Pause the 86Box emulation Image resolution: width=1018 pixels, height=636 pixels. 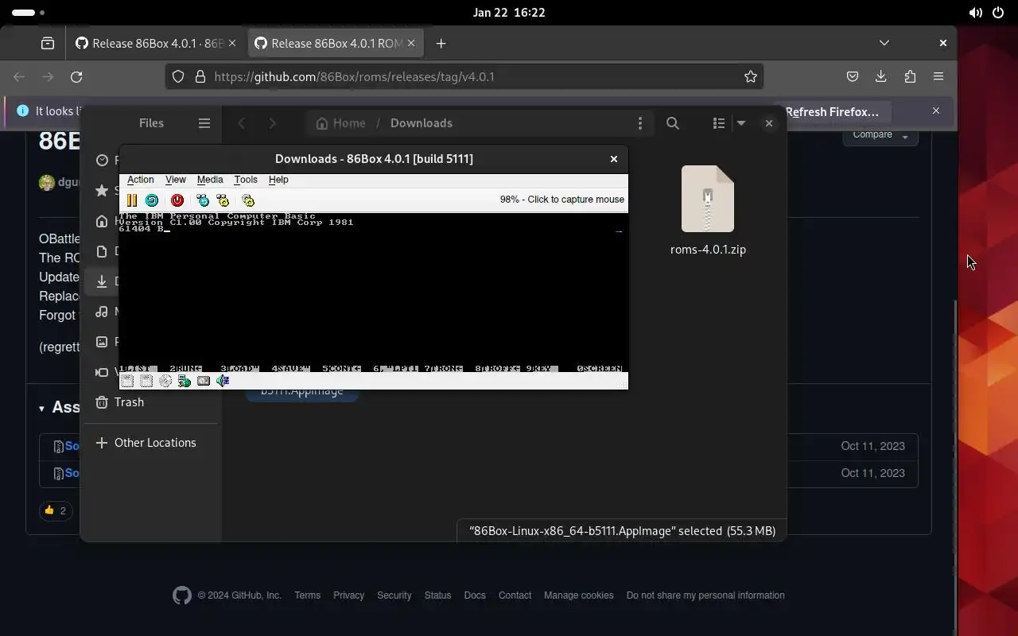pyautogui.click(x=132, y=200)
